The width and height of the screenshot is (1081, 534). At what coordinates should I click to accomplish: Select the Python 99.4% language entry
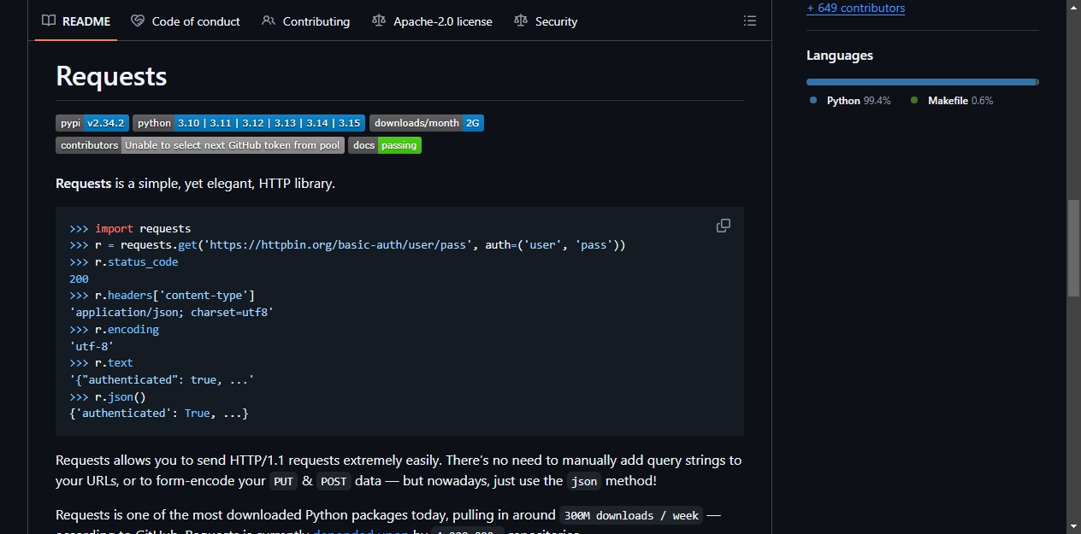point(850,101)
